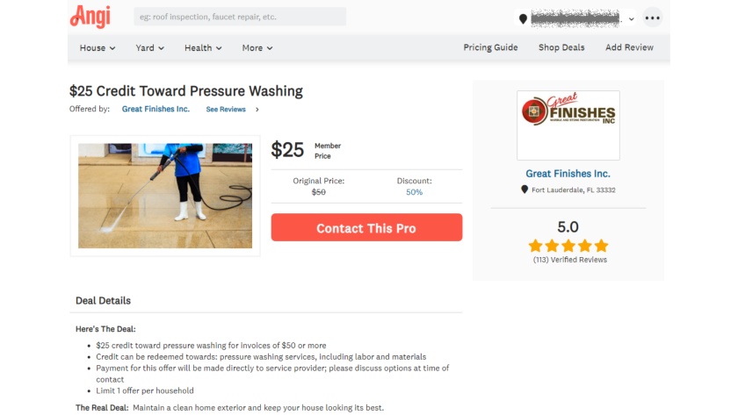Expand the location dropdown chevron
Image resolution: width=738 pixels, height=415 pixels.
[631, 19]
